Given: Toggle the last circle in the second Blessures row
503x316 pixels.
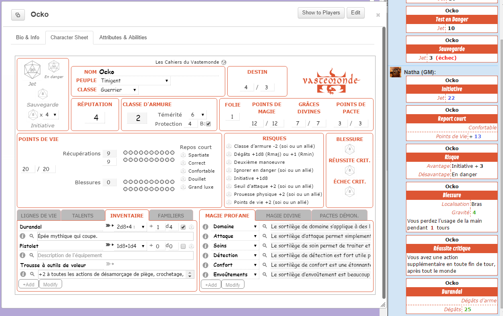Looking at the screenshot, I should click(x=172, y=189).
